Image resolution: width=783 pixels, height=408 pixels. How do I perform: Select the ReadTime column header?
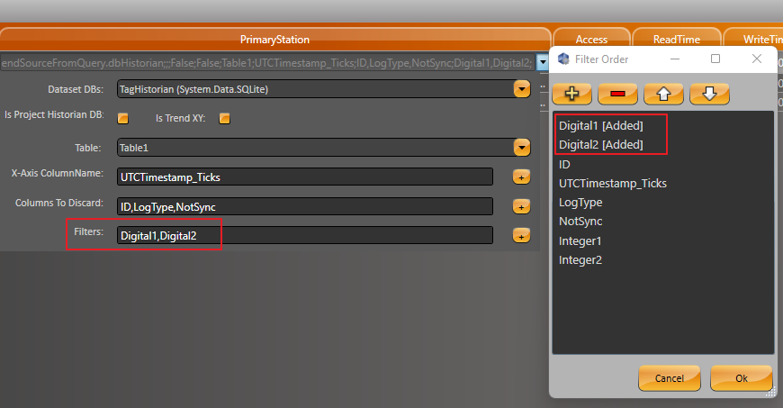pos(677,40)
